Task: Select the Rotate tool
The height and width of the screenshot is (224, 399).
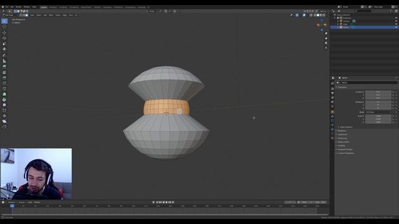Action: tap(4, 39)
